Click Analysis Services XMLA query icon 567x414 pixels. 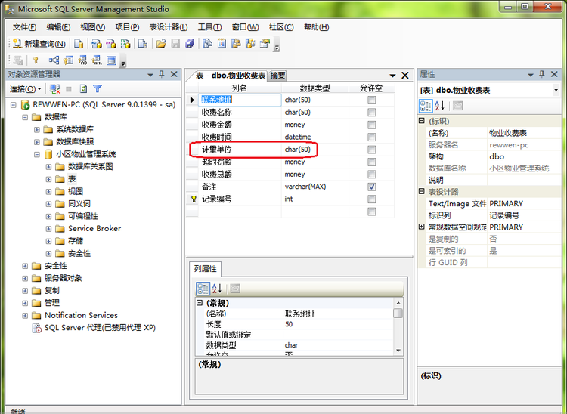click(125, 44)
